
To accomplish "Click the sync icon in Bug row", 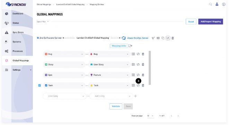I will point(138,54).
